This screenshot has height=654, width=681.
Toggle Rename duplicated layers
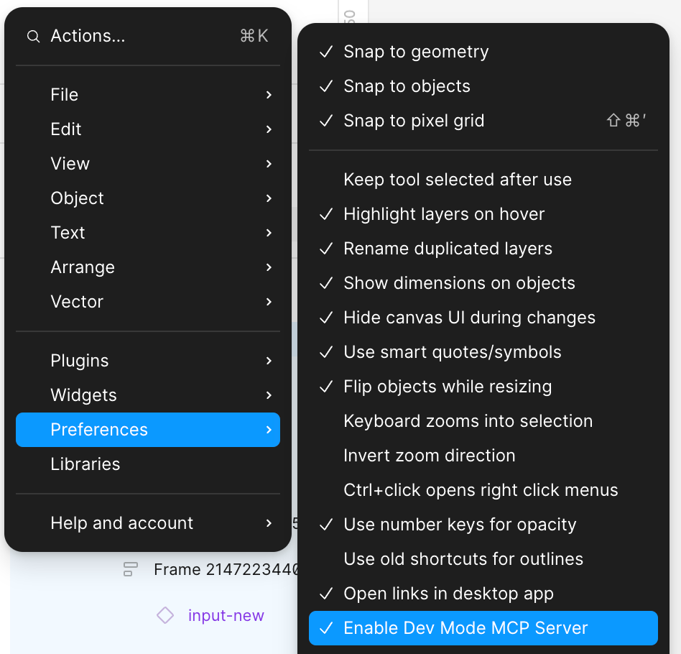pyautogui.click(x=447, y=248)
